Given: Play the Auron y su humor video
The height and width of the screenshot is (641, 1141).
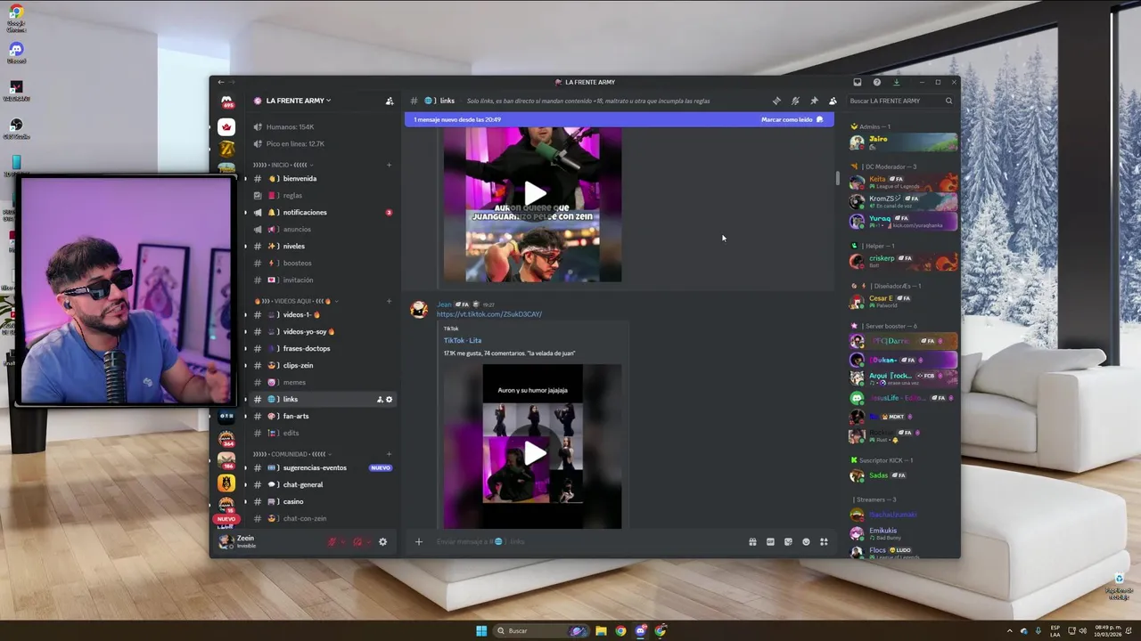Looking at the screenshot, I should click(533, 454).
